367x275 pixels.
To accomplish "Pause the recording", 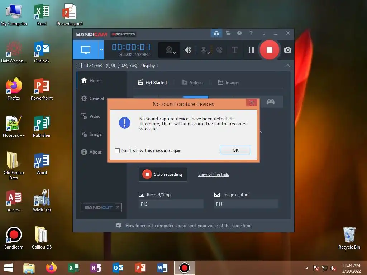I will 251,50.
